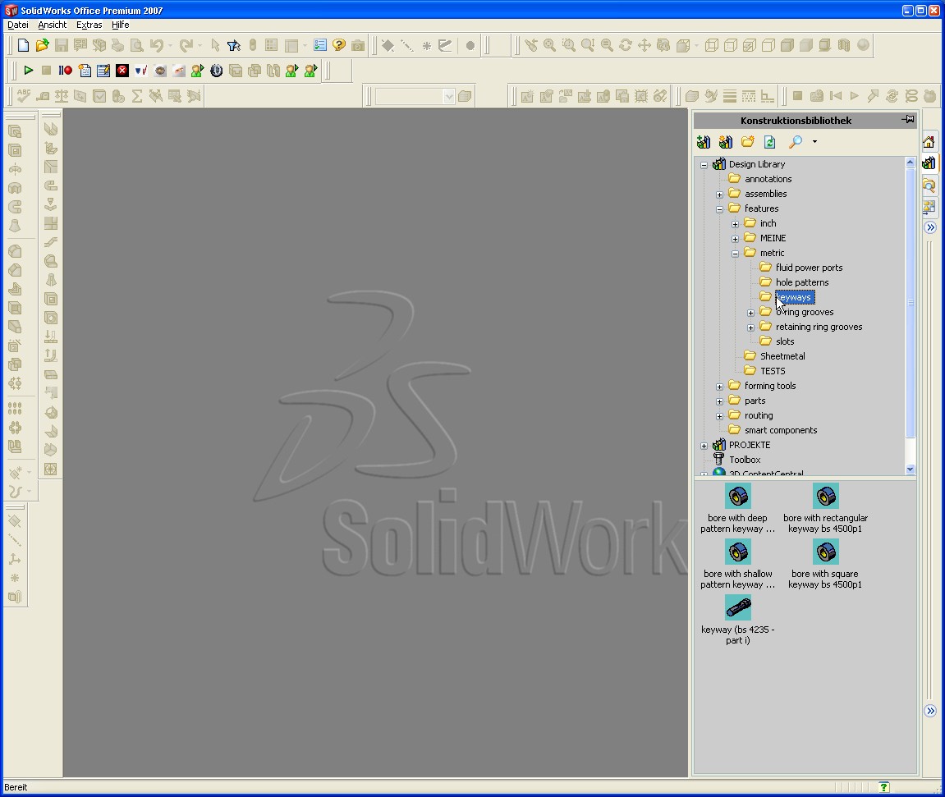Click the magnifier search icon in library
The height and width of the screenshot is (797, 945).
(796, 141)
